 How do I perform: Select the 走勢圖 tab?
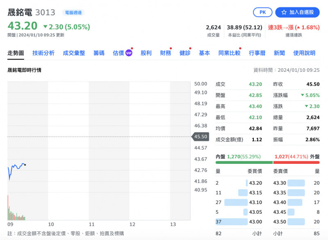coord(16,53)
